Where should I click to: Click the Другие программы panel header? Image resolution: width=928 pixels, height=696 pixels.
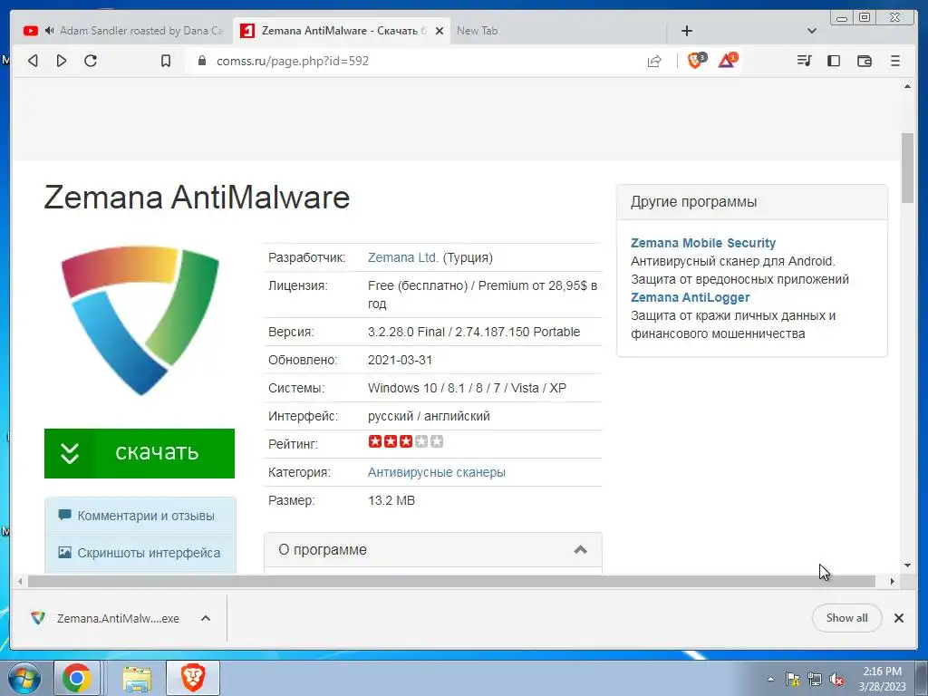751,202
